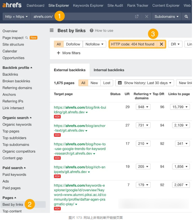196x222 pixels.
Task: Collapse the Pages sidebar section
Action: click(9, 198)
